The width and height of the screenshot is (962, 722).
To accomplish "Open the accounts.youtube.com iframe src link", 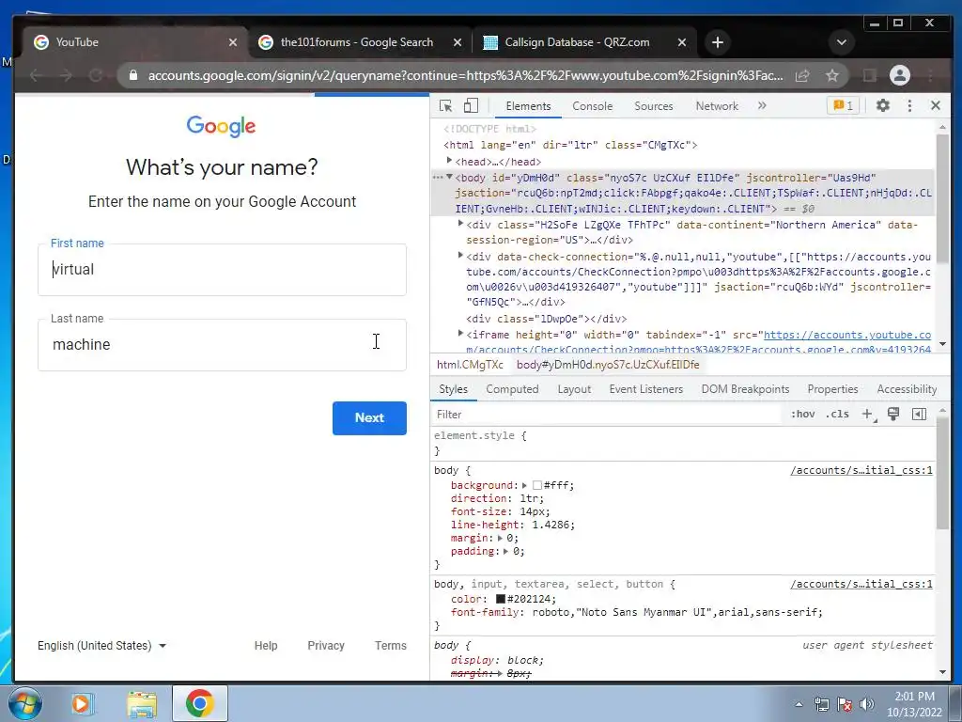I will pyautogui.click(x=847, y=336).
